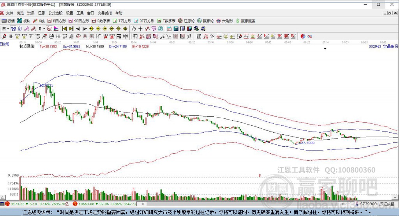Restore the inner chart window
This screenshot has width=399, height=216.
[x=390, y=13]
